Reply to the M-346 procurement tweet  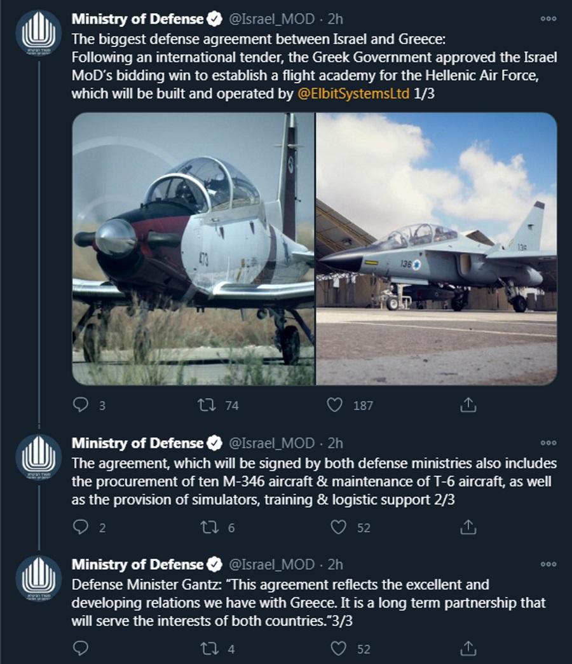79,527
